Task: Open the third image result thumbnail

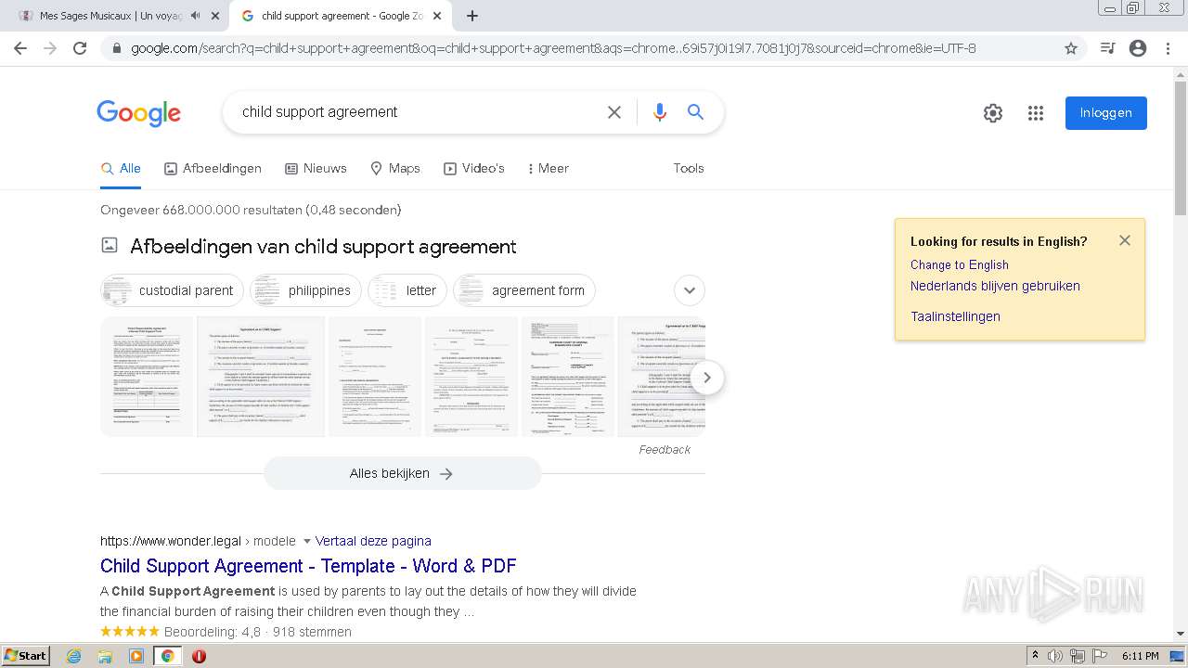Action: click(375, 377)
